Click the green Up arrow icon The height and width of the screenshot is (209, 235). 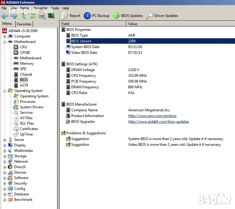click(24, 16)
